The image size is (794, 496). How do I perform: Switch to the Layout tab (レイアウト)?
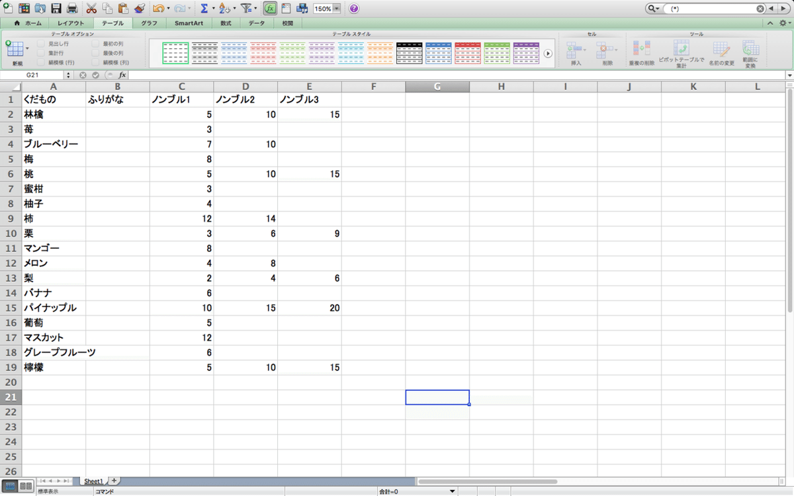[x=71, y=23]
